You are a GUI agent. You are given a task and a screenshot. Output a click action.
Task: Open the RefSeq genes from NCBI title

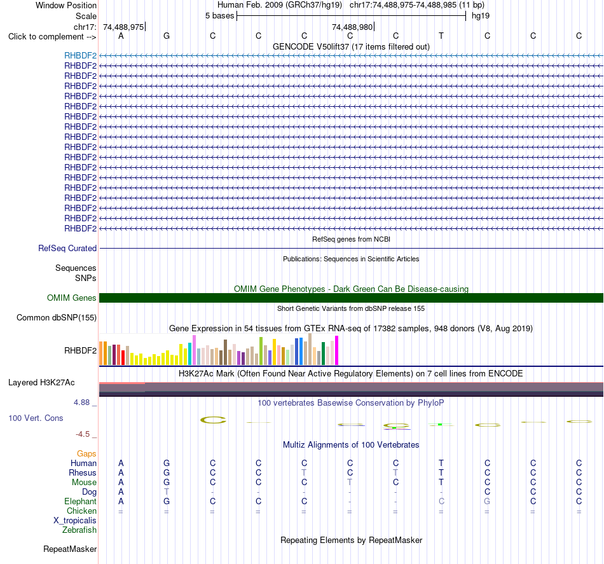(351, 239)
